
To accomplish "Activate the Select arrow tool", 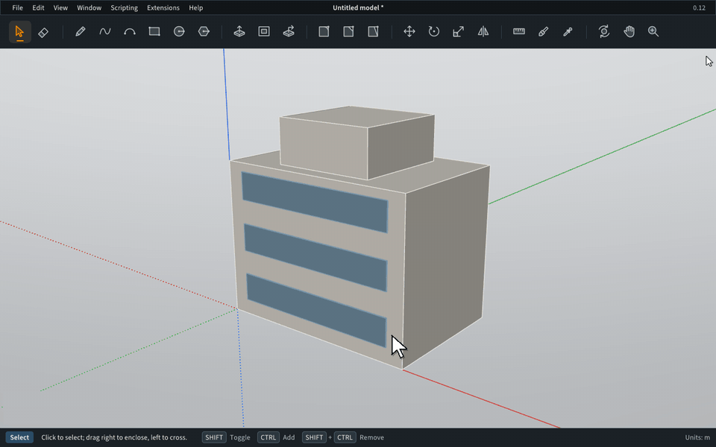I will tap(19, 31).
